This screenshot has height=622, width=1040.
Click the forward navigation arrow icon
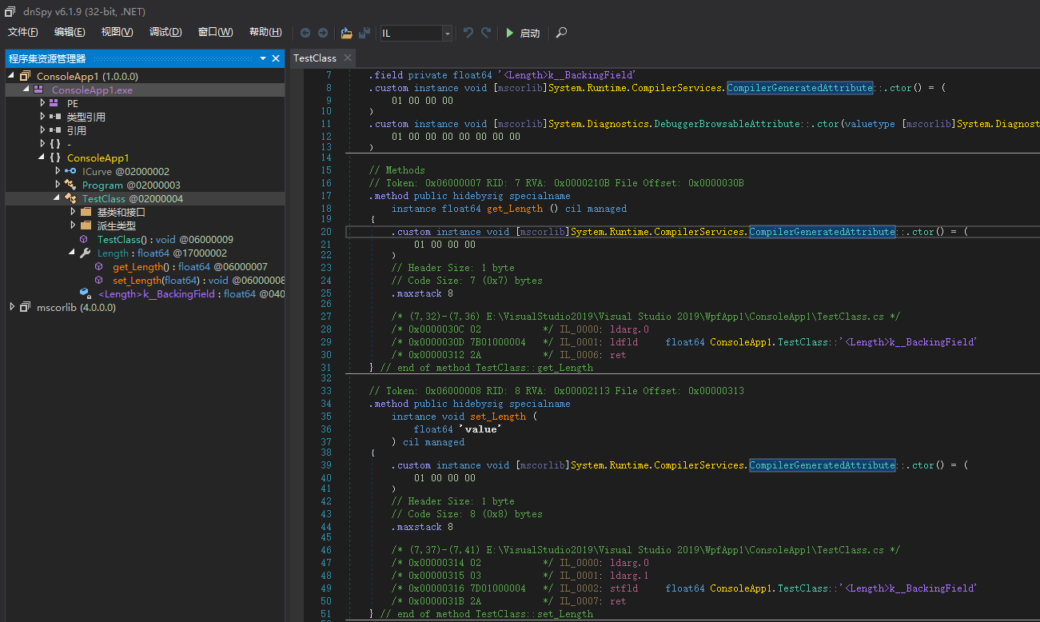(x=323, y=33)
